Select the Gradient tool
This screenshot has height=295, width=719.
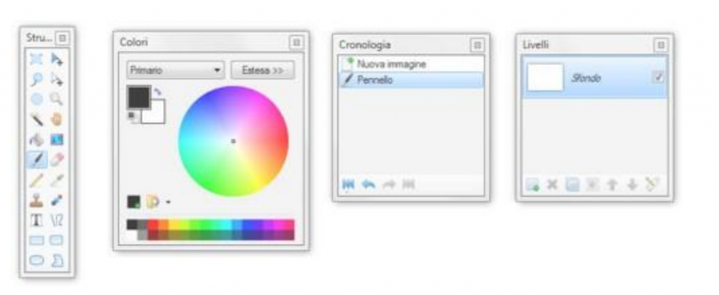point(56,140)
